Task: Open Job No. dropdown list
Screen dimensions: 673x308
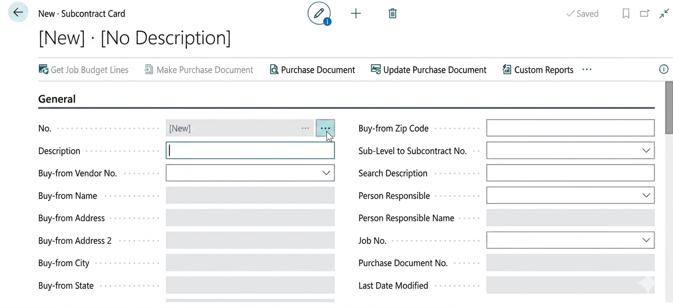Action: tap(646, 240)
